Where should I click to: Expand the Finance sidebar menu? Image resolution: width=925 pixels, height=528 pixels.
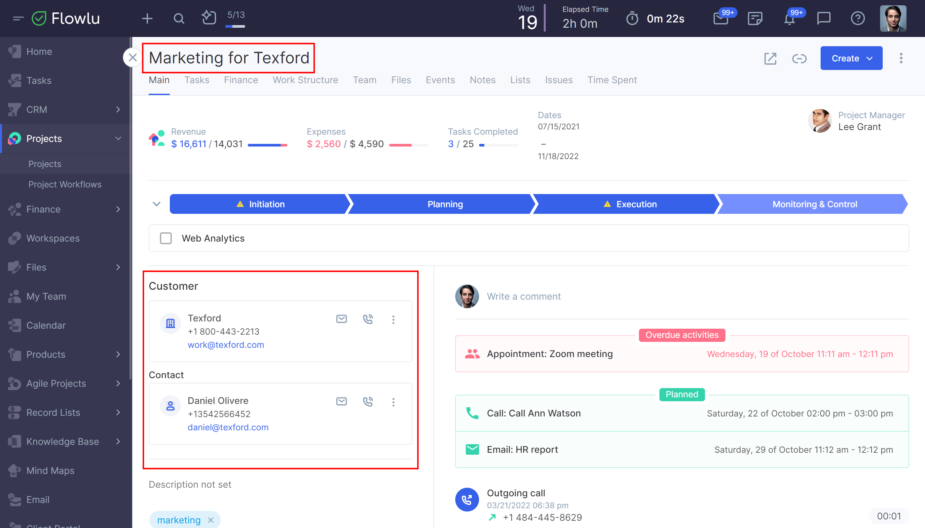(x=118, y=209)
